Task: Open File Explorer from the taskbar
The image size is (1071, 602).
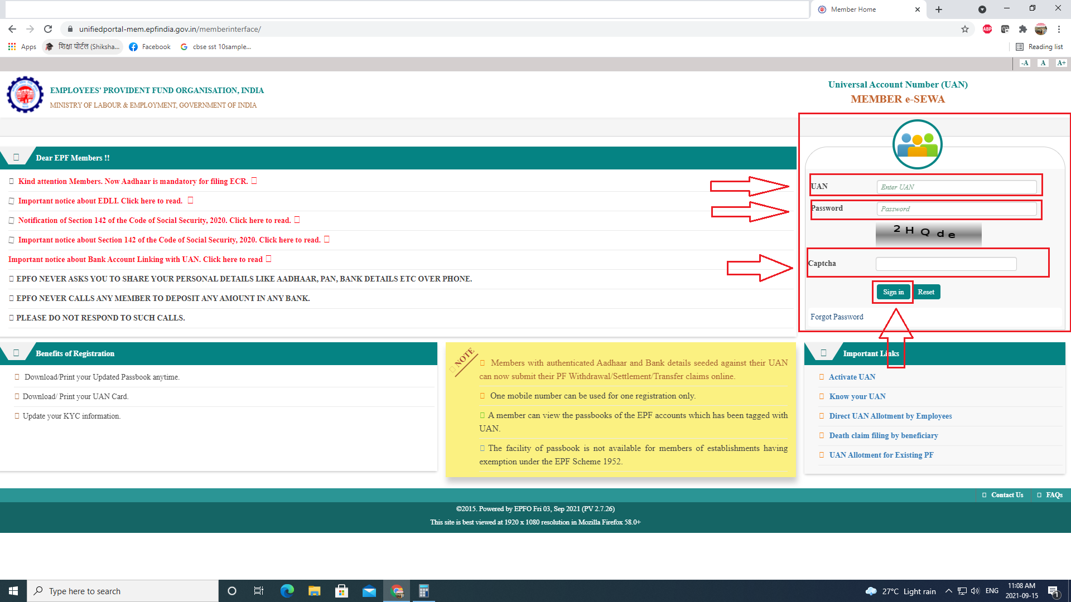Action: coord(314,591)
